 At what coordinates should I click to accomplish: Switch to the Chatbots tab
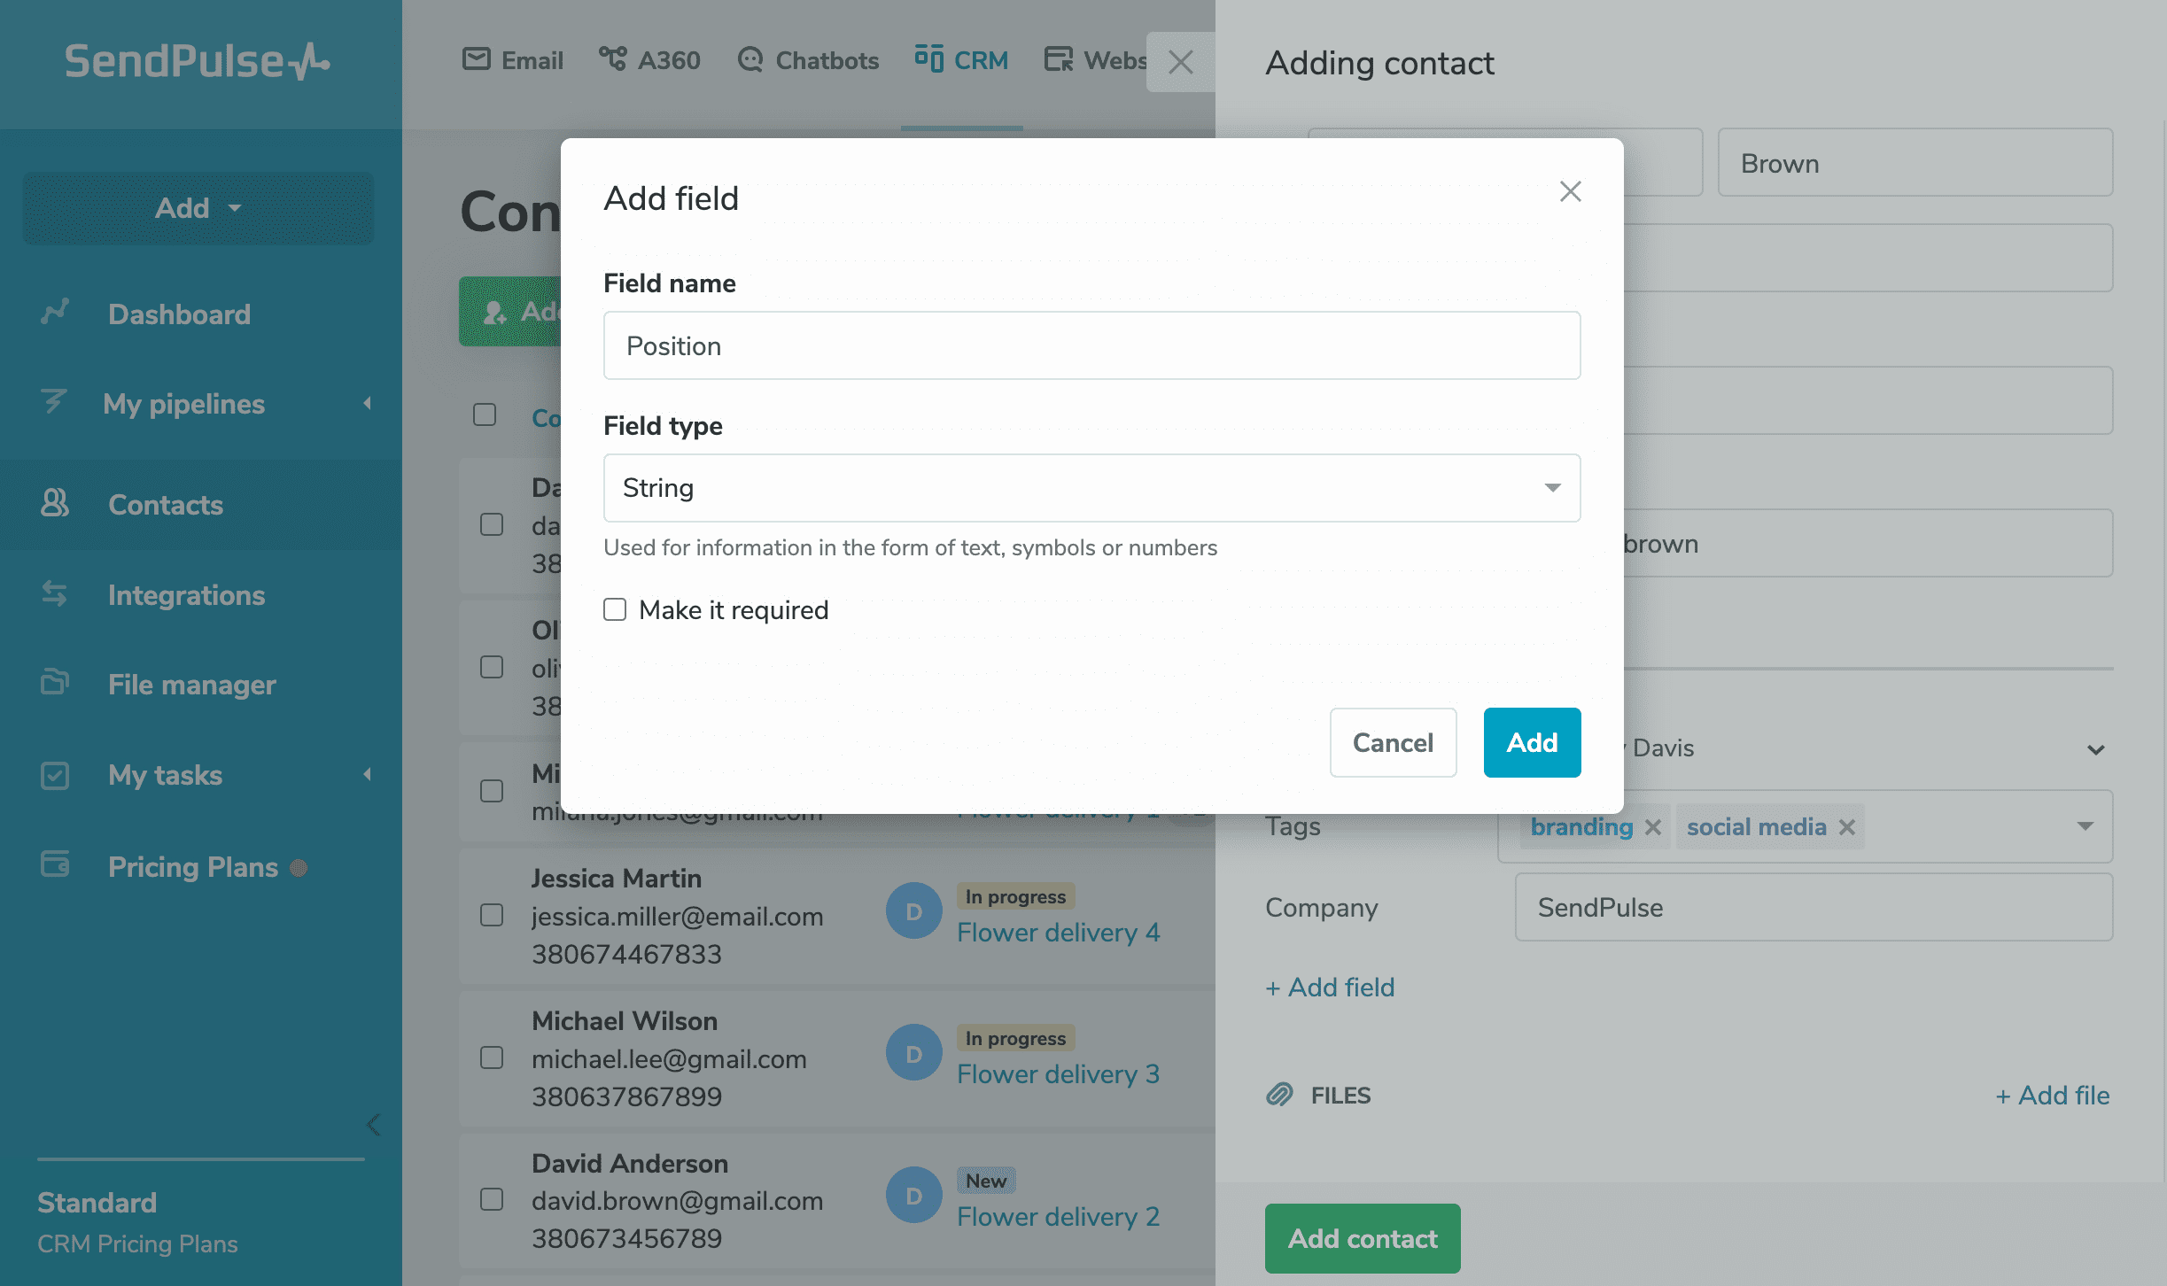click(x=808, y=60)
